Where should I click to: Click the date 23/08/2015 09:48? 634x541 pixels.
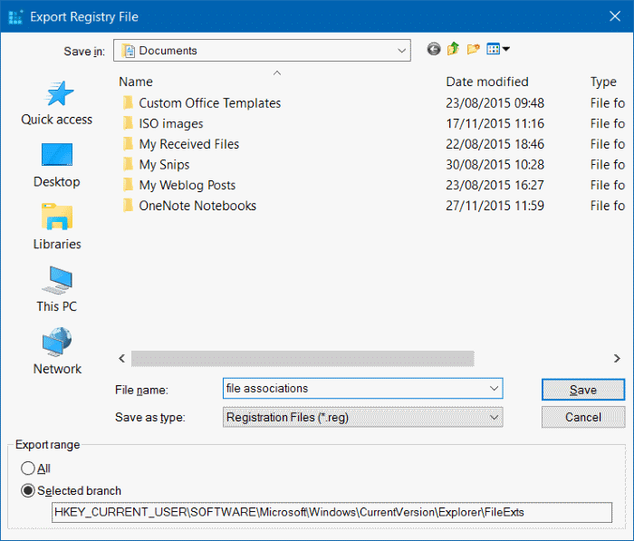(495, 103)
